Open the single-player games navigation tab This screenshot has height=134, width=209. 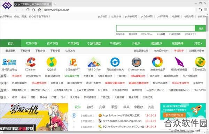tap(115, 43)
